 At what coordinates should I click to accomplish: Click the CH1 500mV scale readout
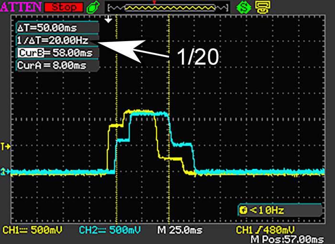coord(31,230)
